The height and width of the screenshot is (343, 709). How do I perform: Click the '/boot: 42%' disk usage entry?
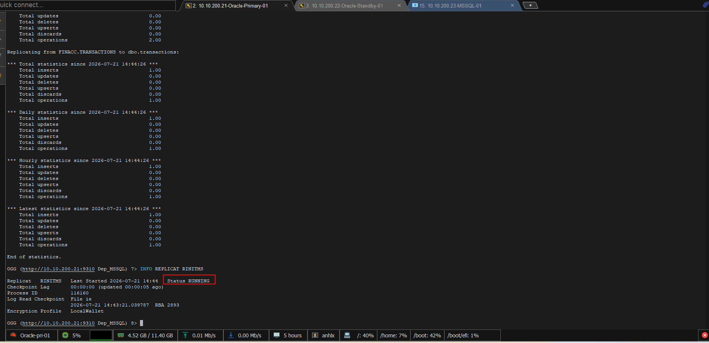(x=427, y=335)
